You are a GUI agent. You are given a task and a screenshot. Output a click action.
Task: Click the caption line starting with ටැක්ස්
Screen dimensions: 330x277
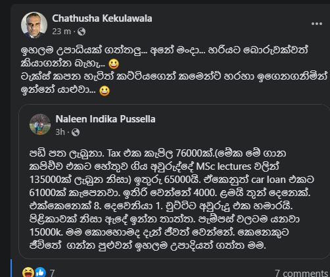174,77
